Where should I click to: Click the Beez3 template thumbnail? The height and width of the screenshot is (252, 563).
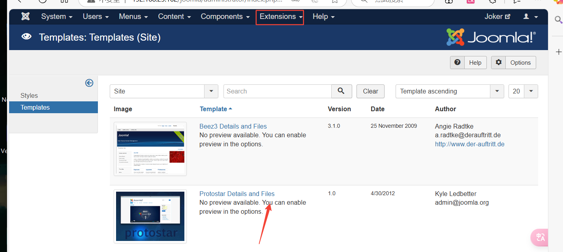pyautogui.click(x=150, y=149)
